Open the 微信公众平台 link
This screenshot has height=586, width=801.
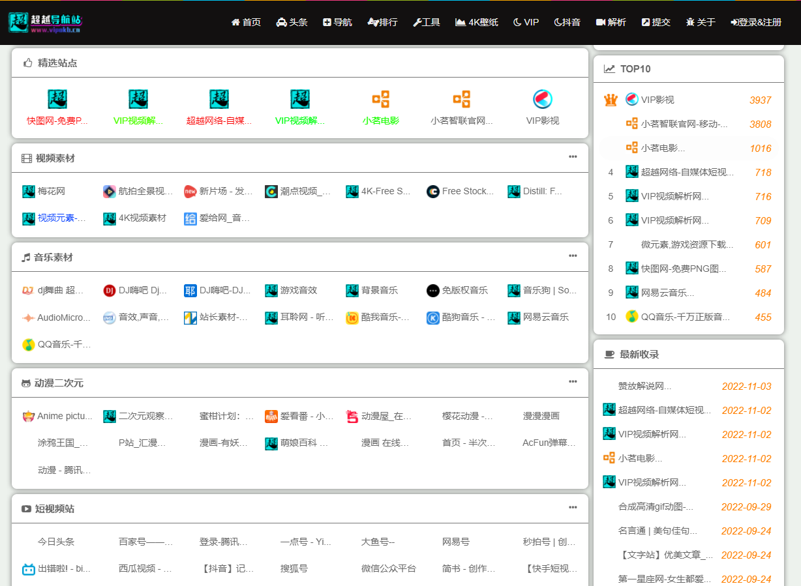(389, 569)
